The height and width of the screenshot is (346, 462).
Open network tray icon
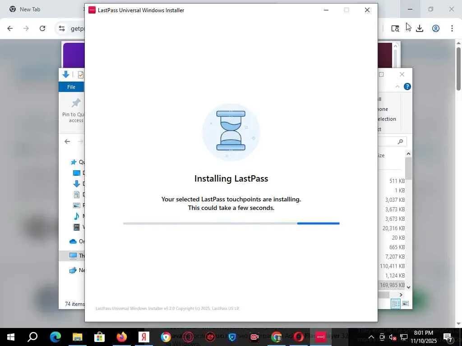click(x=404, y=337)
